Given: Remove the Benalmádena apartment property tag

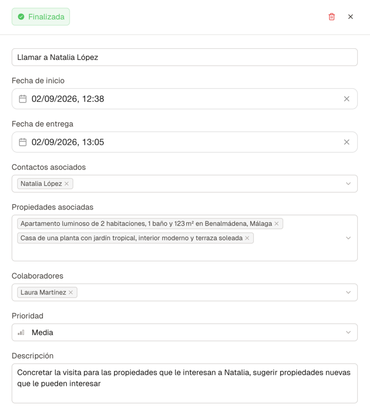Looking at the screenshot, I should pyautogui.click(x=276, y=224).
